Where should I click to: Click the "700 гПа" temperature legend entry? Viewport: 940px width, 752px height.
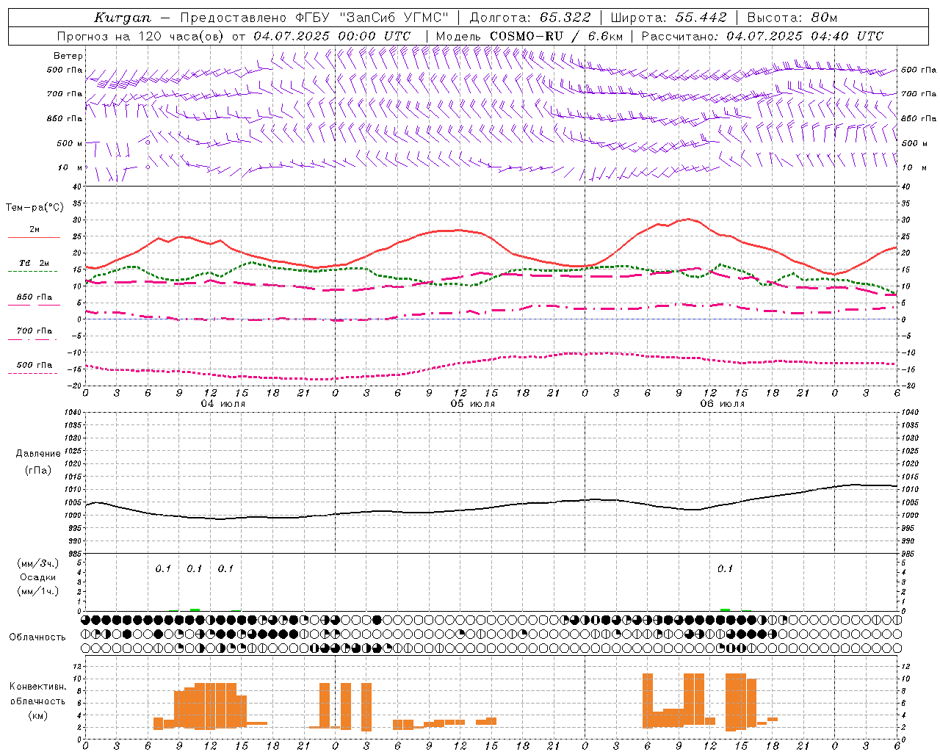(x=34, y=330)
